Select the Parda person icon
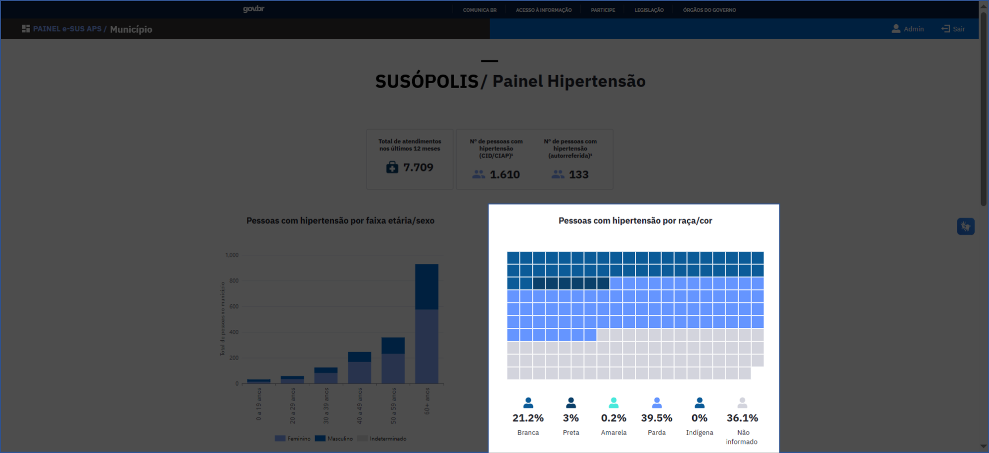 click(657, 403)
